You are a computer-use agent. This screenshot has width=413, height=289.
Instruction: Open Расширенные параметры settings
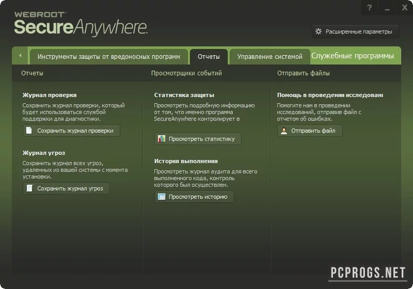(355, 31)
